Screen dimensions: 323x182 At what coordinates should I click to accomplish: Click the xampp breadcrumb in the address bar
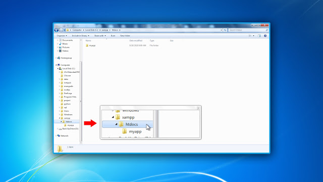tap(105, 30)
